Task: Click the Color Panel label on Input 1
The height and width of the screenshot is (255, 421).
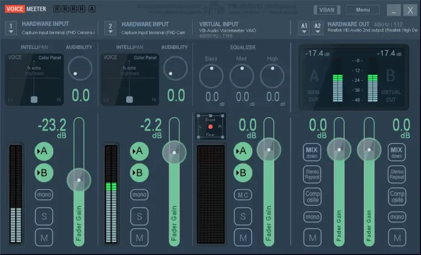Action: (50, 58)
